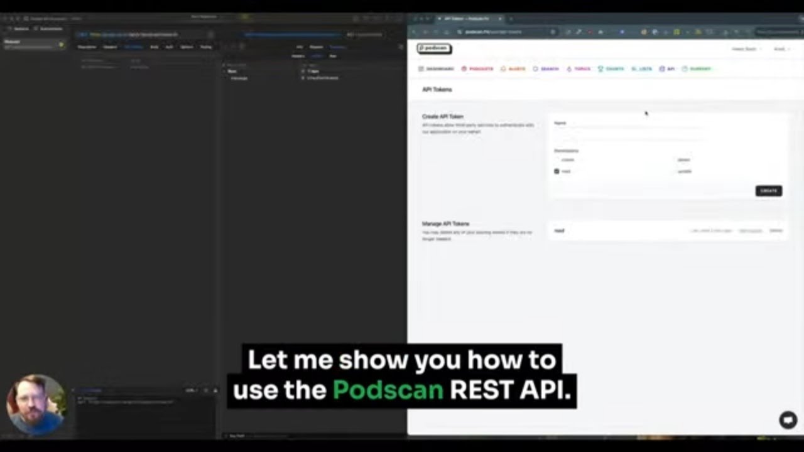
Task: Open the Topics navigation item
Action: [579, 69]
